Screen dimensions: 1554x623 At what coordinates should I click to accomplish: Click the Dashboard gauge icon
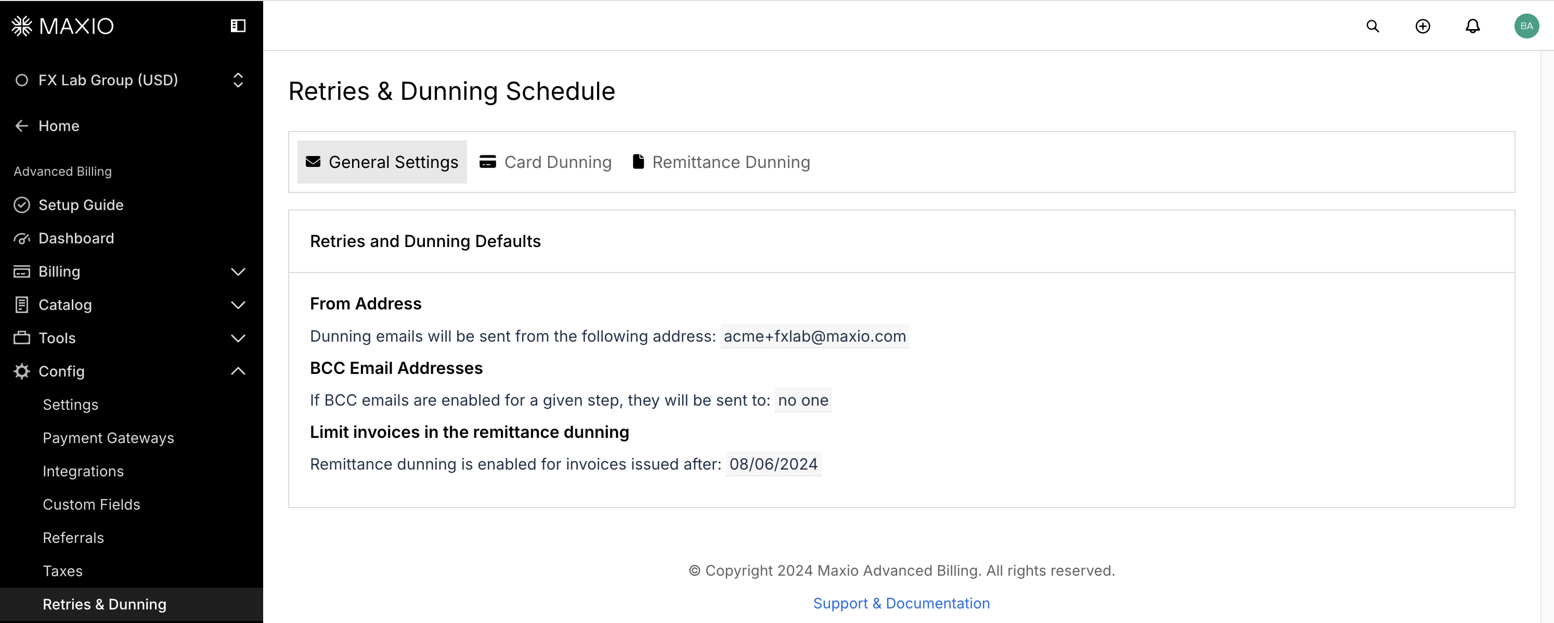coord(22,238)
